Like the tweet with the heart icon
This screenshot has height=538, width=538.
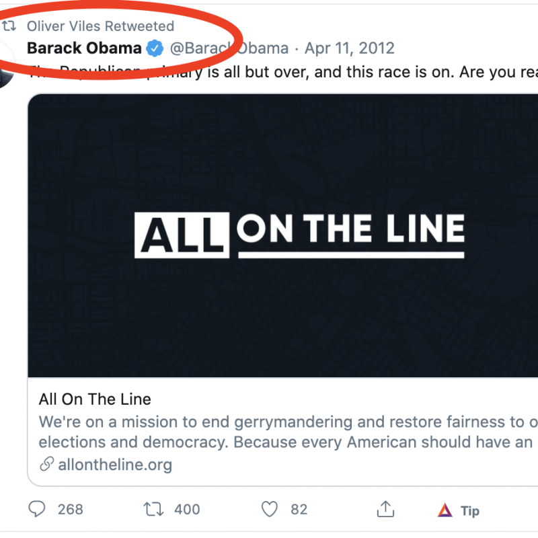click(270, 510)
